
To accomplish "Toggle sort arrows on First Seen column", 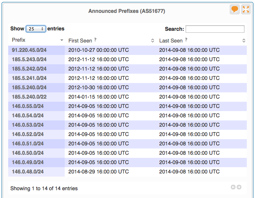I will point(152,41).
